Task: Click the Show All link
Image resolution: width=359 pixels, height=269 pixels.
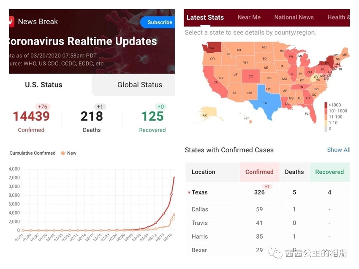Action: [x=338, y=150]
